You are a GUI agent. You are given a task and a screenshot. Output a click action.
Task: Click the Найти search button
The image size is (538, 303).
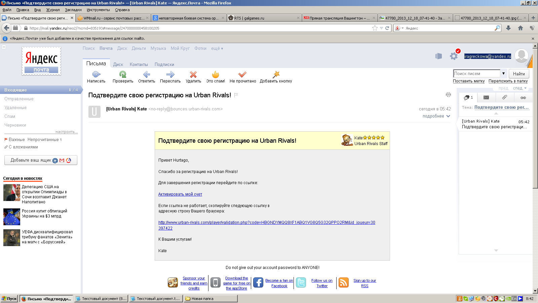[x=519, y=74]
